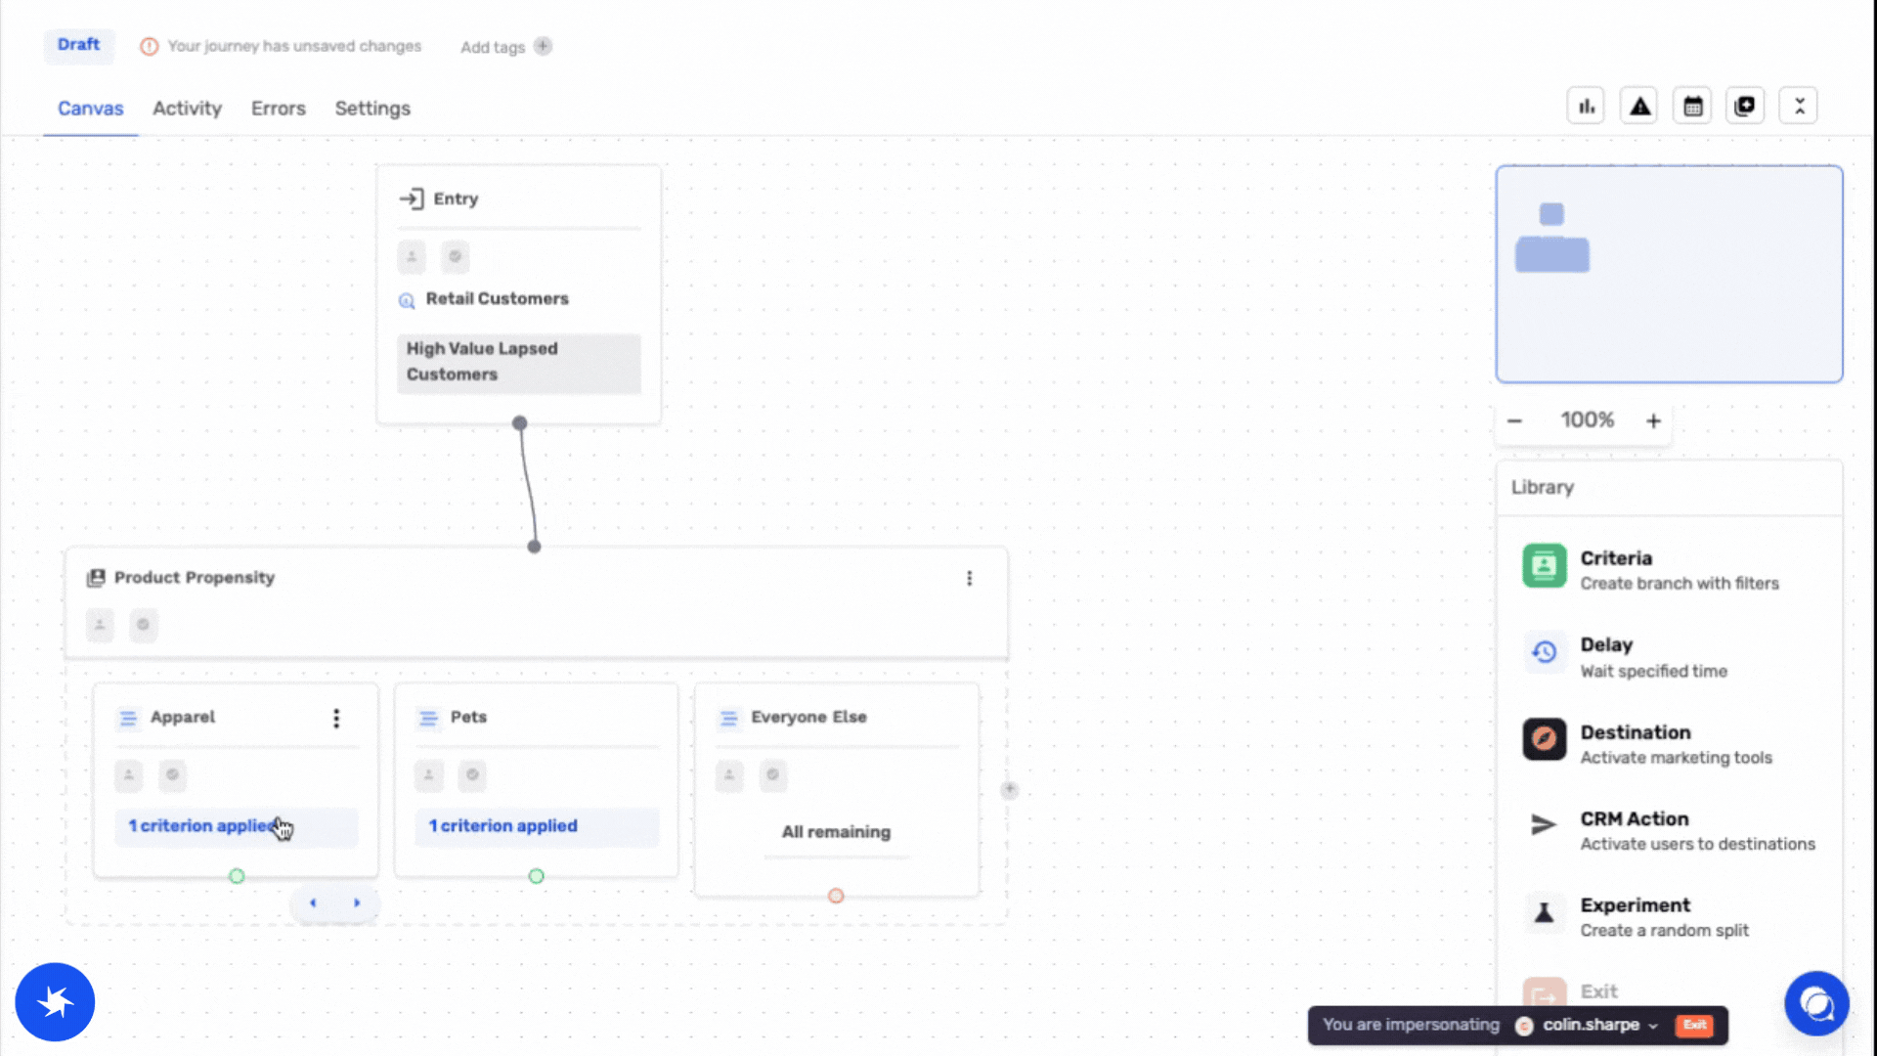Collapse panel with the arrows icon

[x=1799, y=106]
